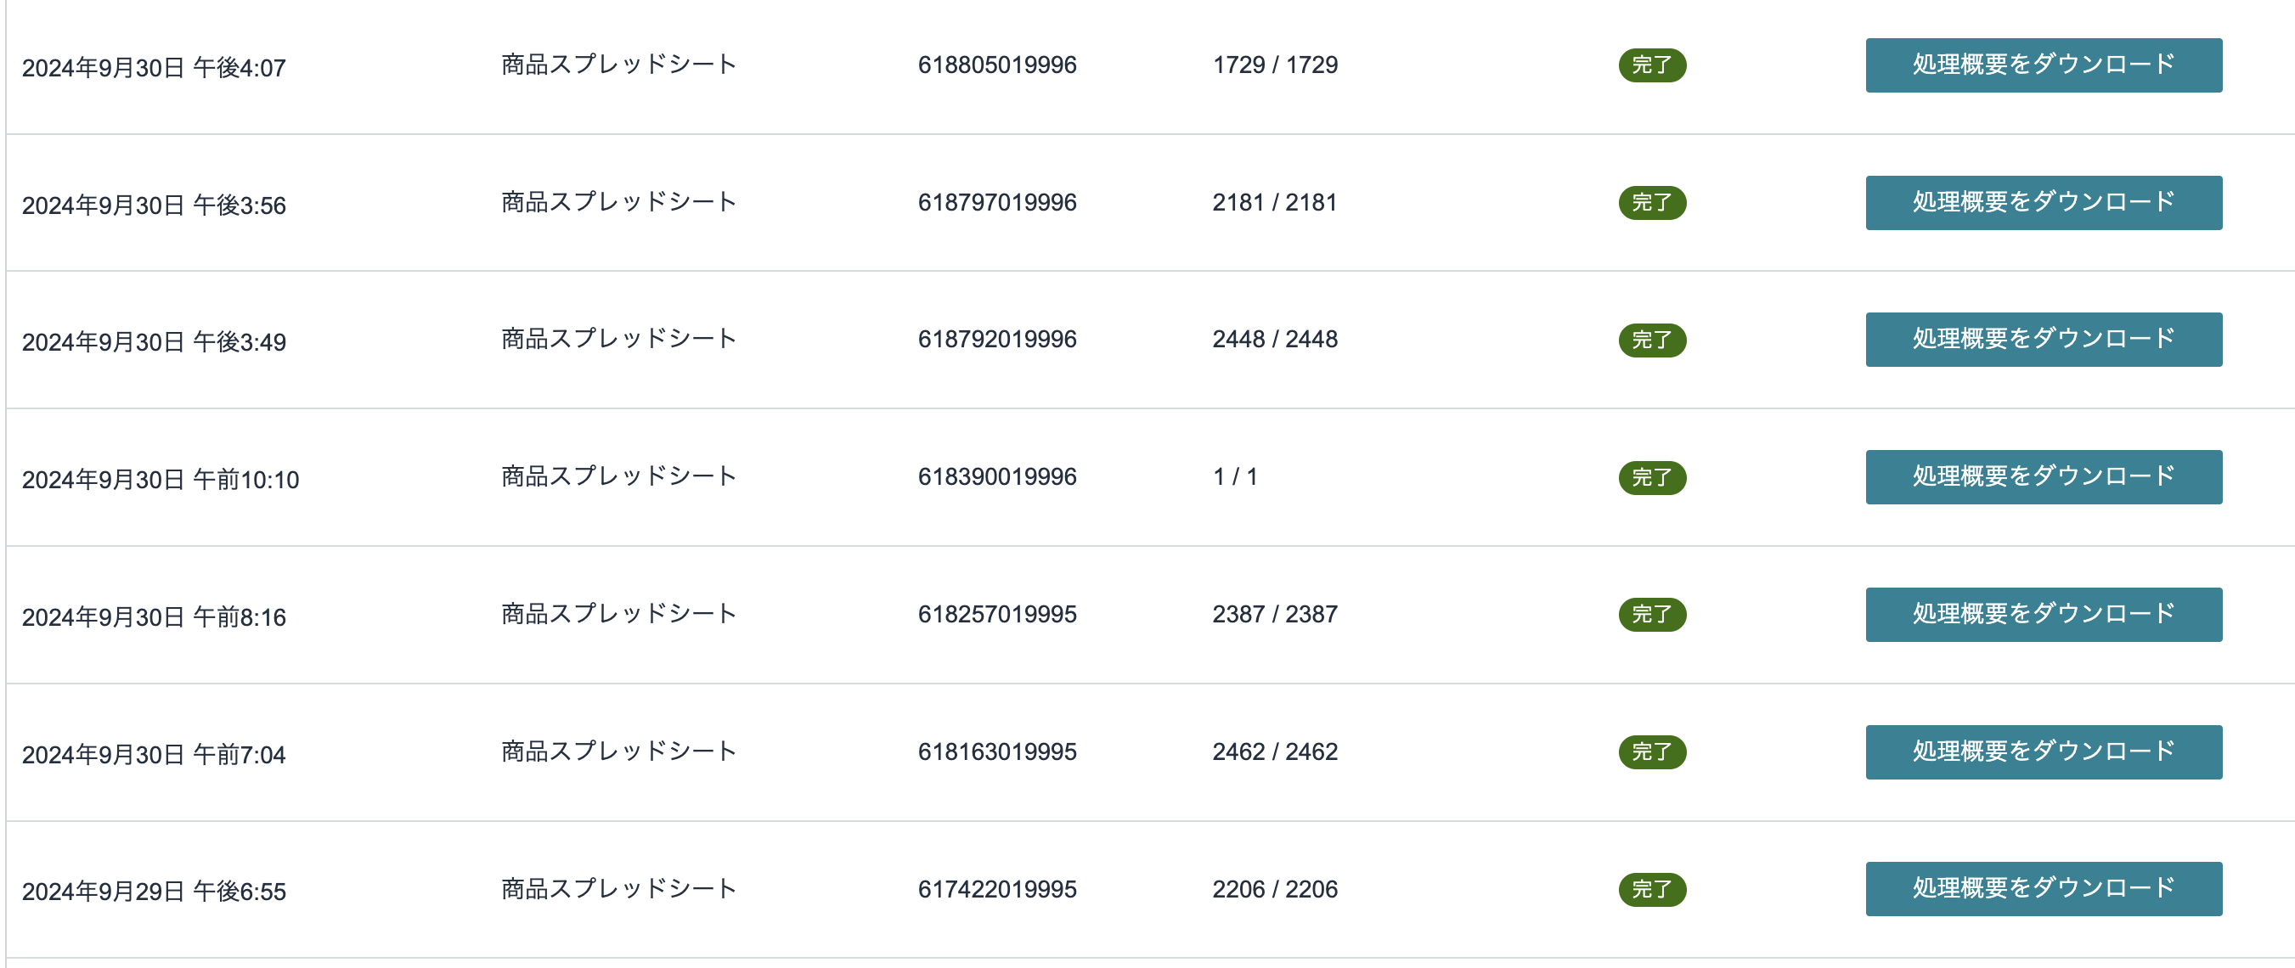This screenshot has height=968, width=2295.
Task: Download processing summary for batch 618805019996
Action: coord(2043,65)
